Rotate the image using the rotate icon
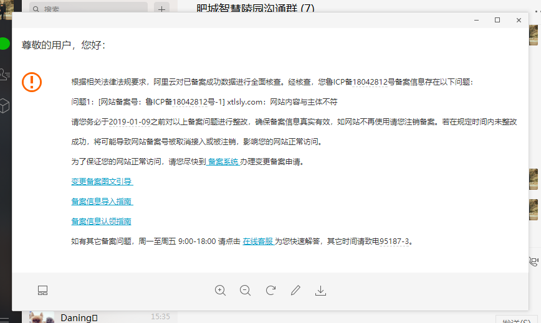The image size is (541, 323). (x=270, y=290)
